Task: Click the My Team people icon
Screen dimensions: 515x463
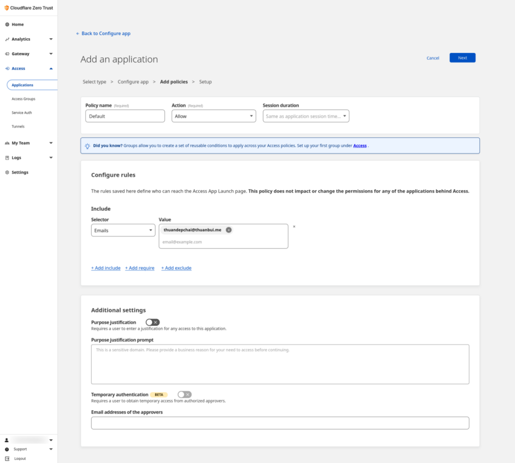Action: (x=7, y=143)
